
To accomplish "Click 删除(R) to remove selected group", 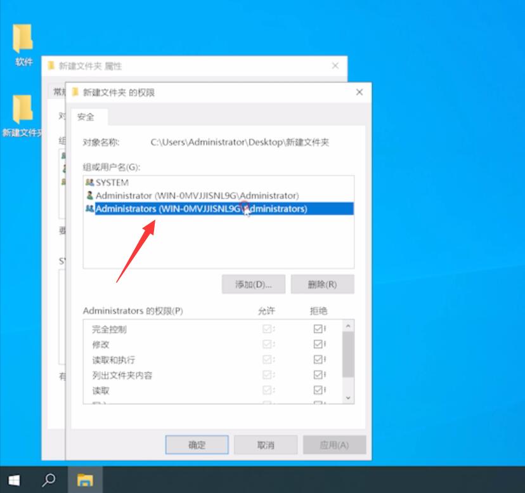I will [322, 284].
